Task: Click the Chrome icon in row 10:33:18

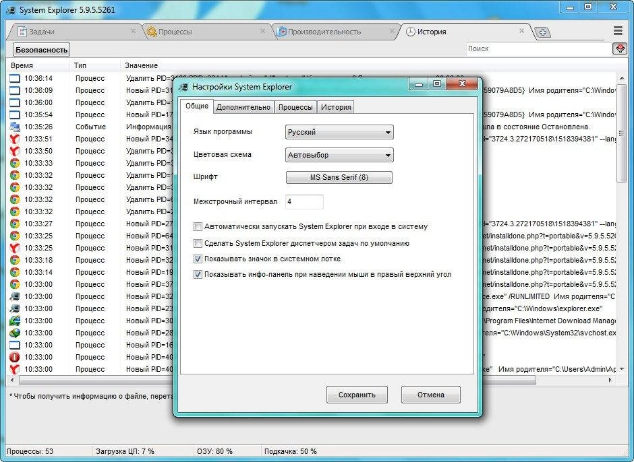Action: point(15,260)
